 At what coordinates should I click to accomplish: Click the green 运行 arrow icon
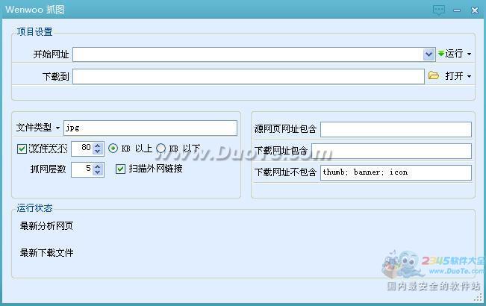click(x=440, y=54)
